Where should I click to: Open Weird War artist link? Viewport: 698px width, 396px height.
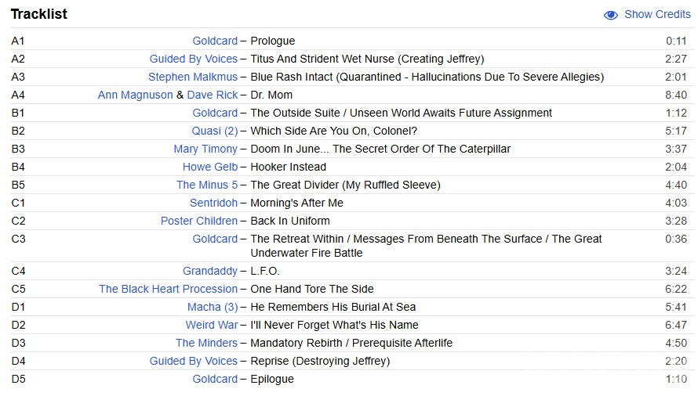point(211,325)
